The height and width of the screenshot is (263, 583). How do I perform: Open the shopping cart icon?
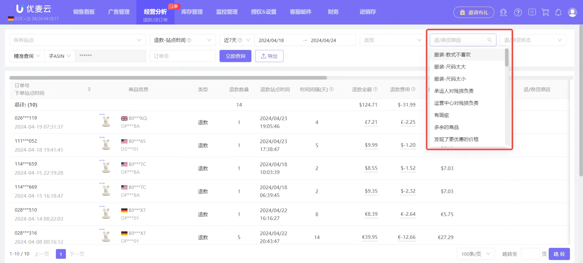point(545,12)
